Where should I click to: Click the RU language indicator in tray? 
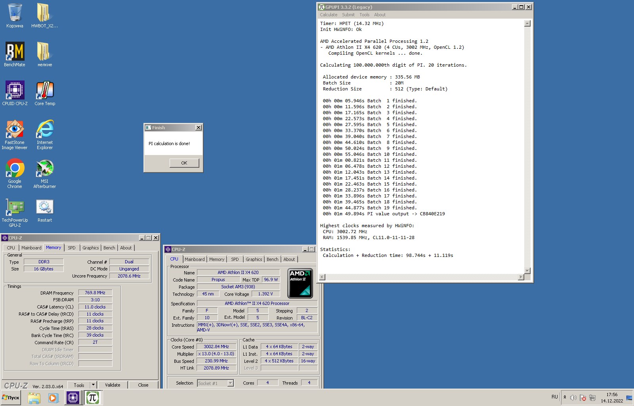(x=554, y=397)
